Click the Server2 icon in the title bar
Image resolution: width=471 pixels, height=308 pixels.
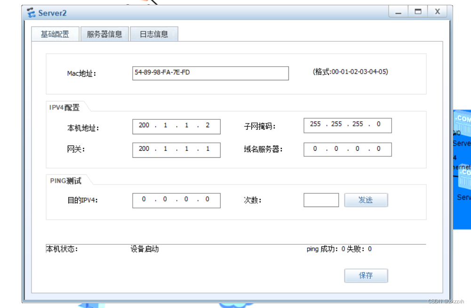coord(32,12)
